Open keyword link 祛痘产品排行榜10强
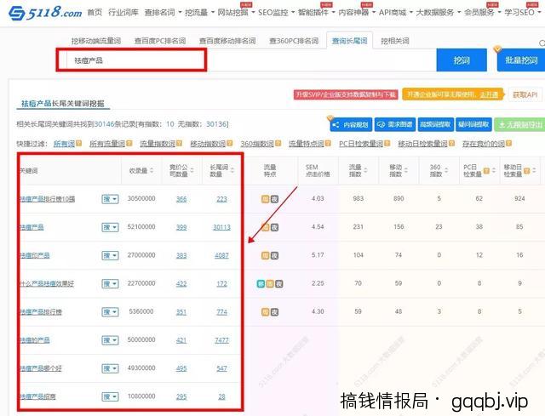 pyautogui.click(x=47, y=199)
